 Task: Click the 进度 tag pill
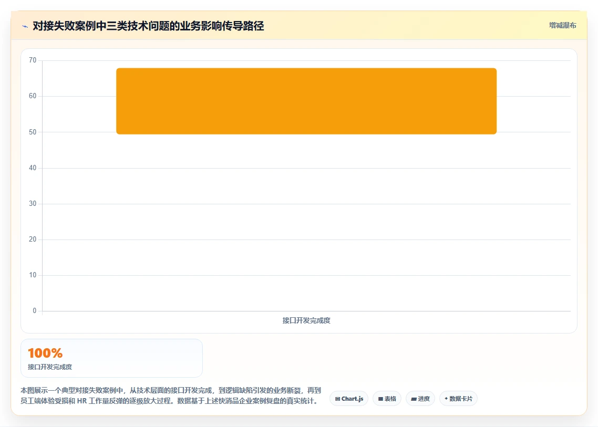pos(420,399)
